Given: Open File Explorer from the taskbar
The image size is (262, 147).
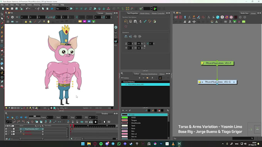Looking at the screenshot, I should point(89,144).
